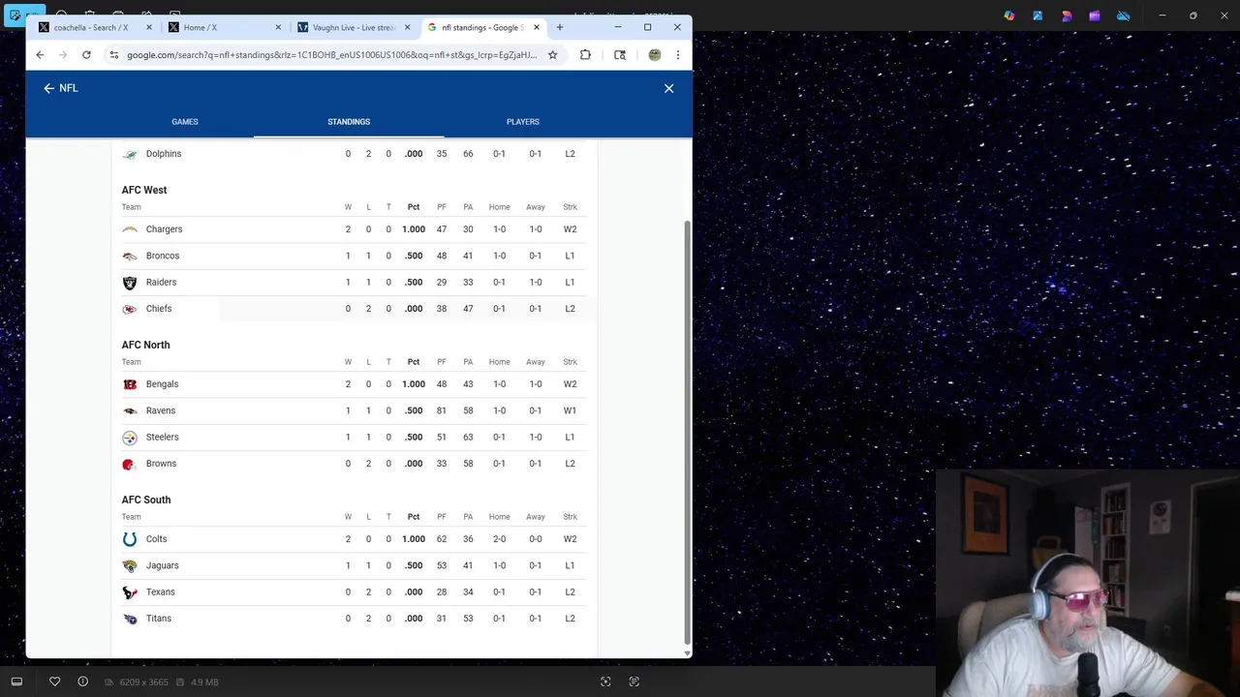Focus the Chrome address bar URL
Viewport: 1240px width, 697px height.
[x=331, y=55]
